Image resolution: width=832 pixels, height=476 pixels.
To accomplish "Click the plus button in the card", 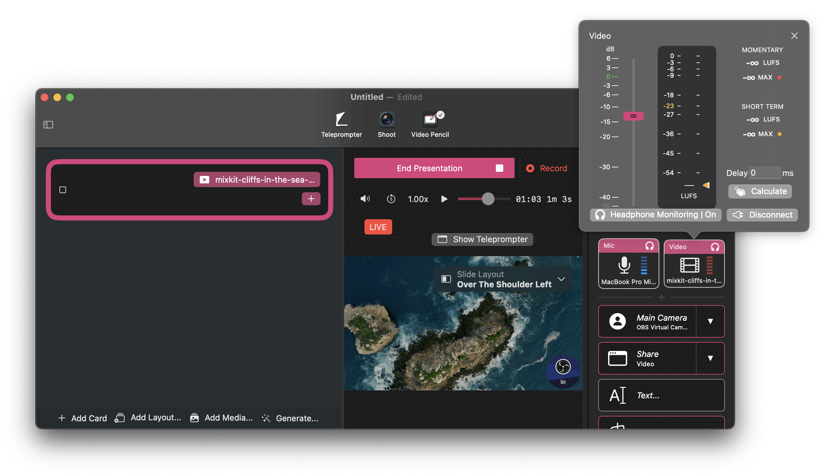I will 311,199.
